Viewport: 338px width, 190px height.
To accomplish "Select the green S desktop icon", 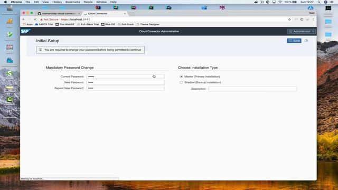I will click(10, 73).
